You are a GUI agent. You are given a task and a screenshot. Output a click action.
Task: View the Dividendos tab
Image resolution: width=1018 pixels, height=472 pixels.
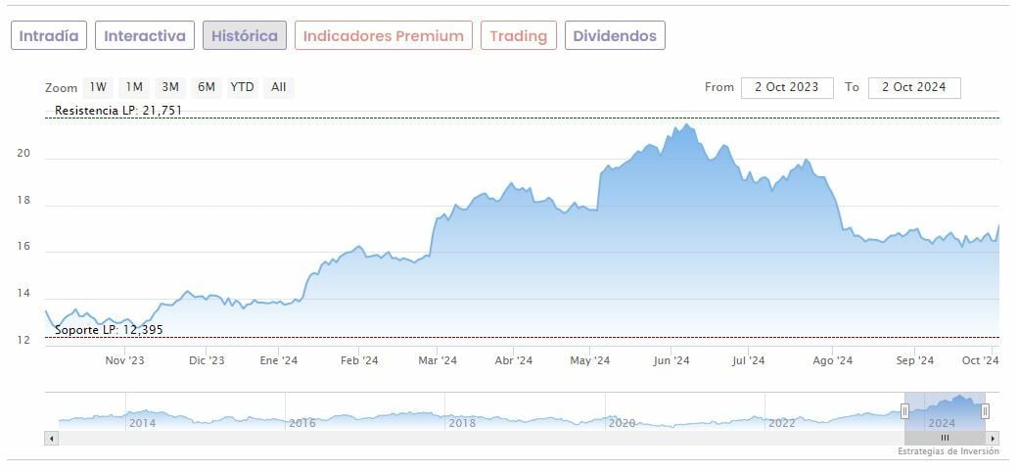point(615,36)
